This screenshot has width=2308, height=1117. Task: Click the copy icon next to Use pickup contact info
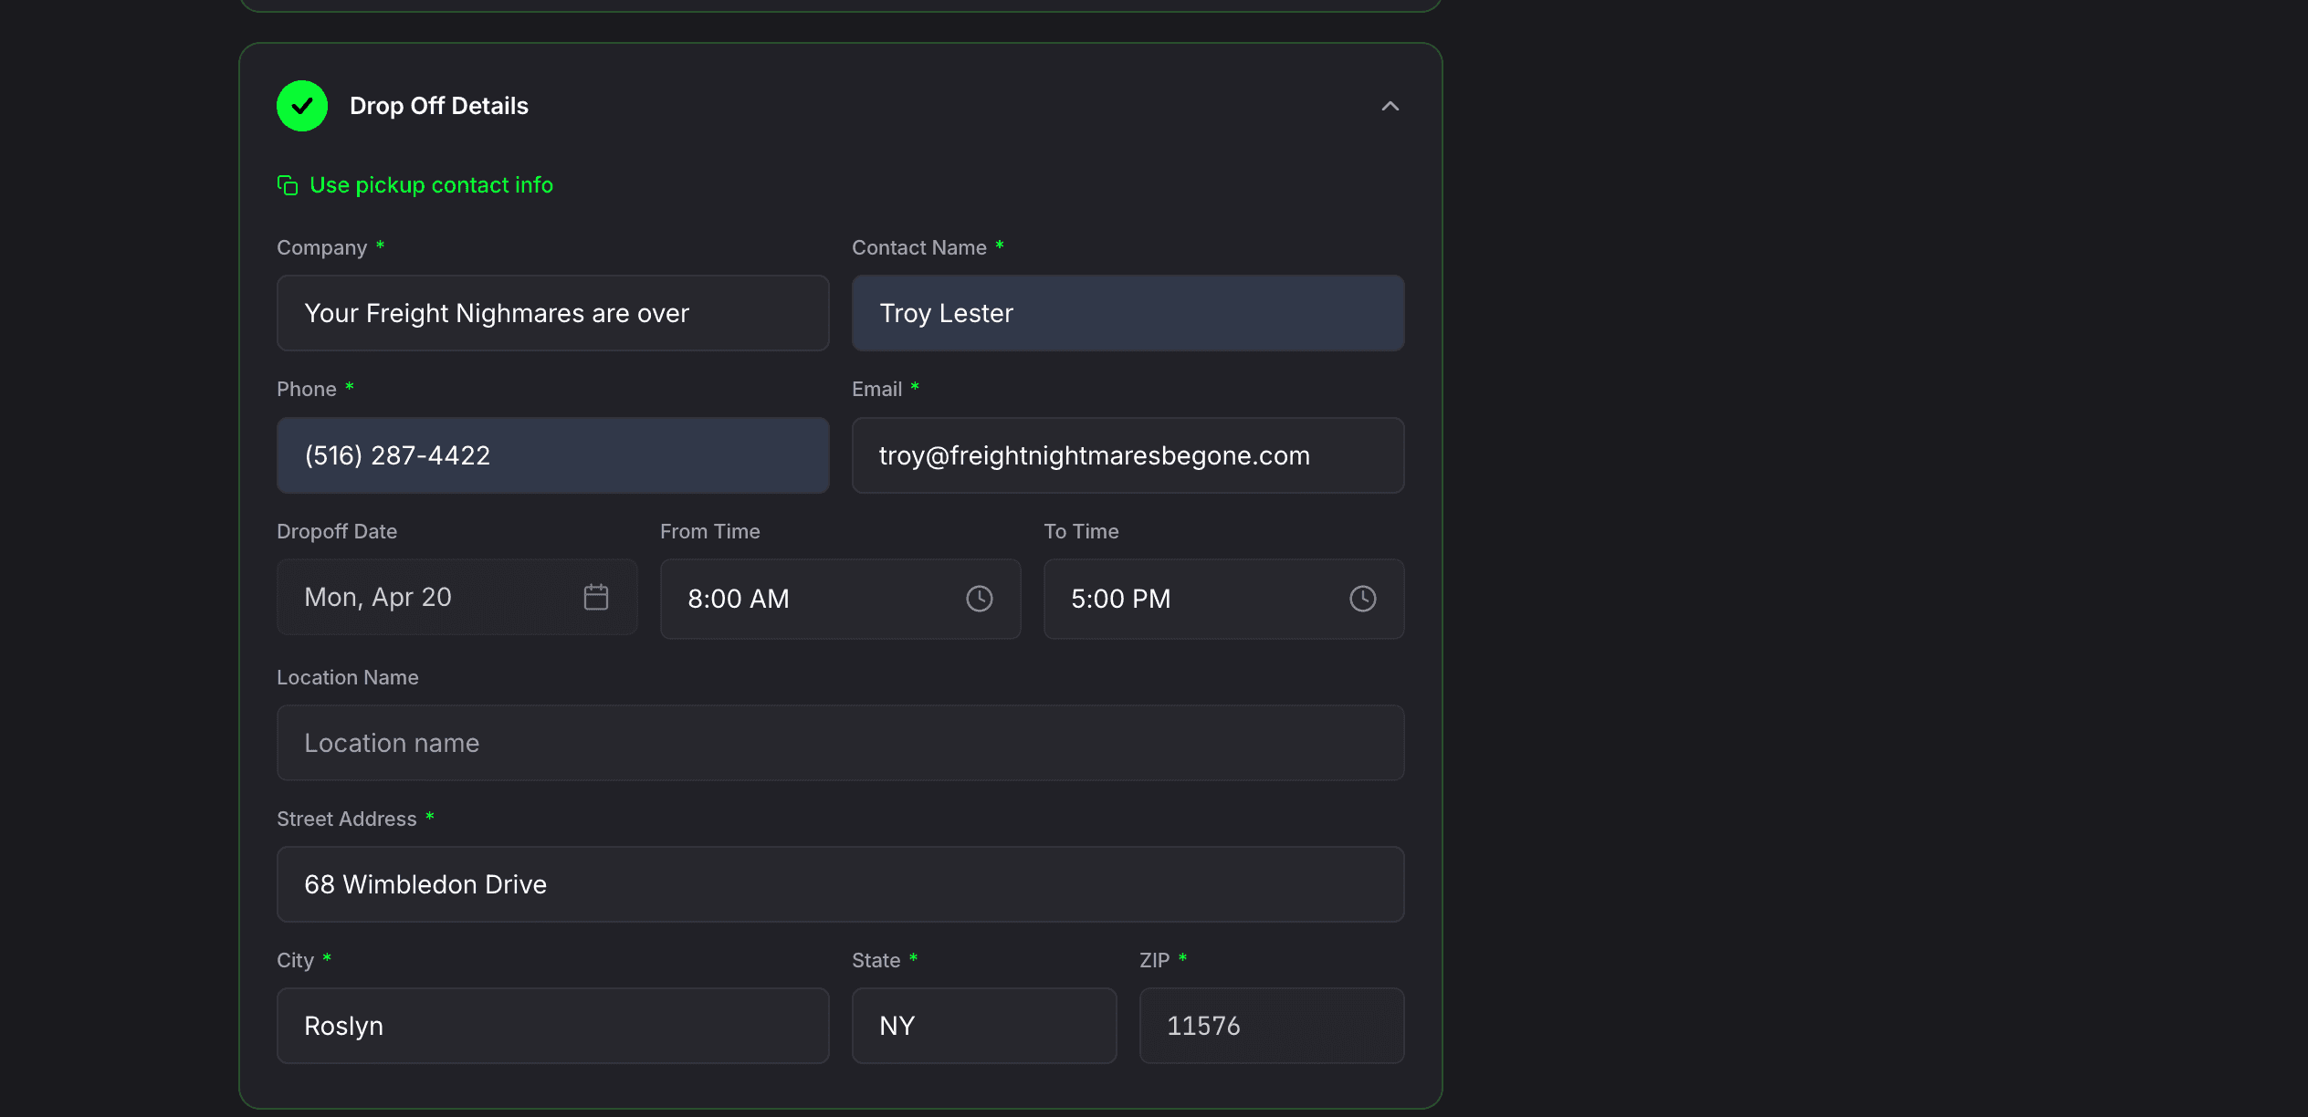click(288, 185)
